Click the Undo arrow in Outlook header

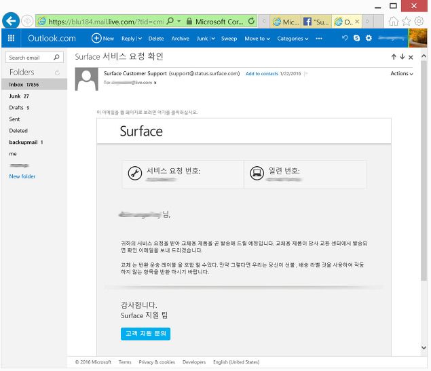(345, 38)
